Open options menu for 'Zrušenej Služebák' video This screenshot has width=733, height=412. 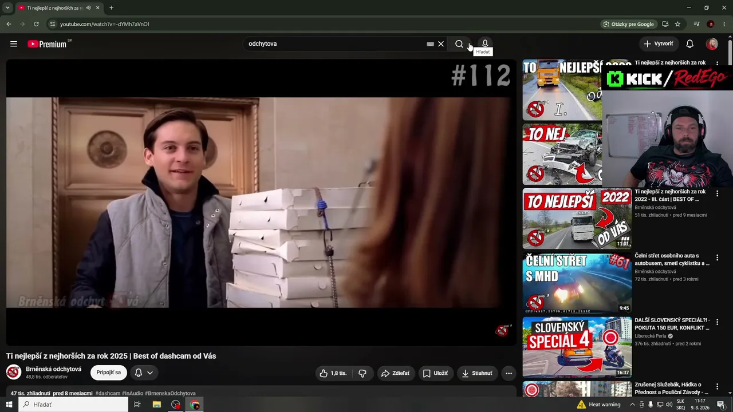pos(717,386)
